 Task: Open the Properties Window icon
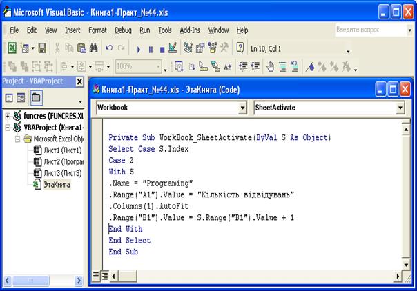[200, 48]
